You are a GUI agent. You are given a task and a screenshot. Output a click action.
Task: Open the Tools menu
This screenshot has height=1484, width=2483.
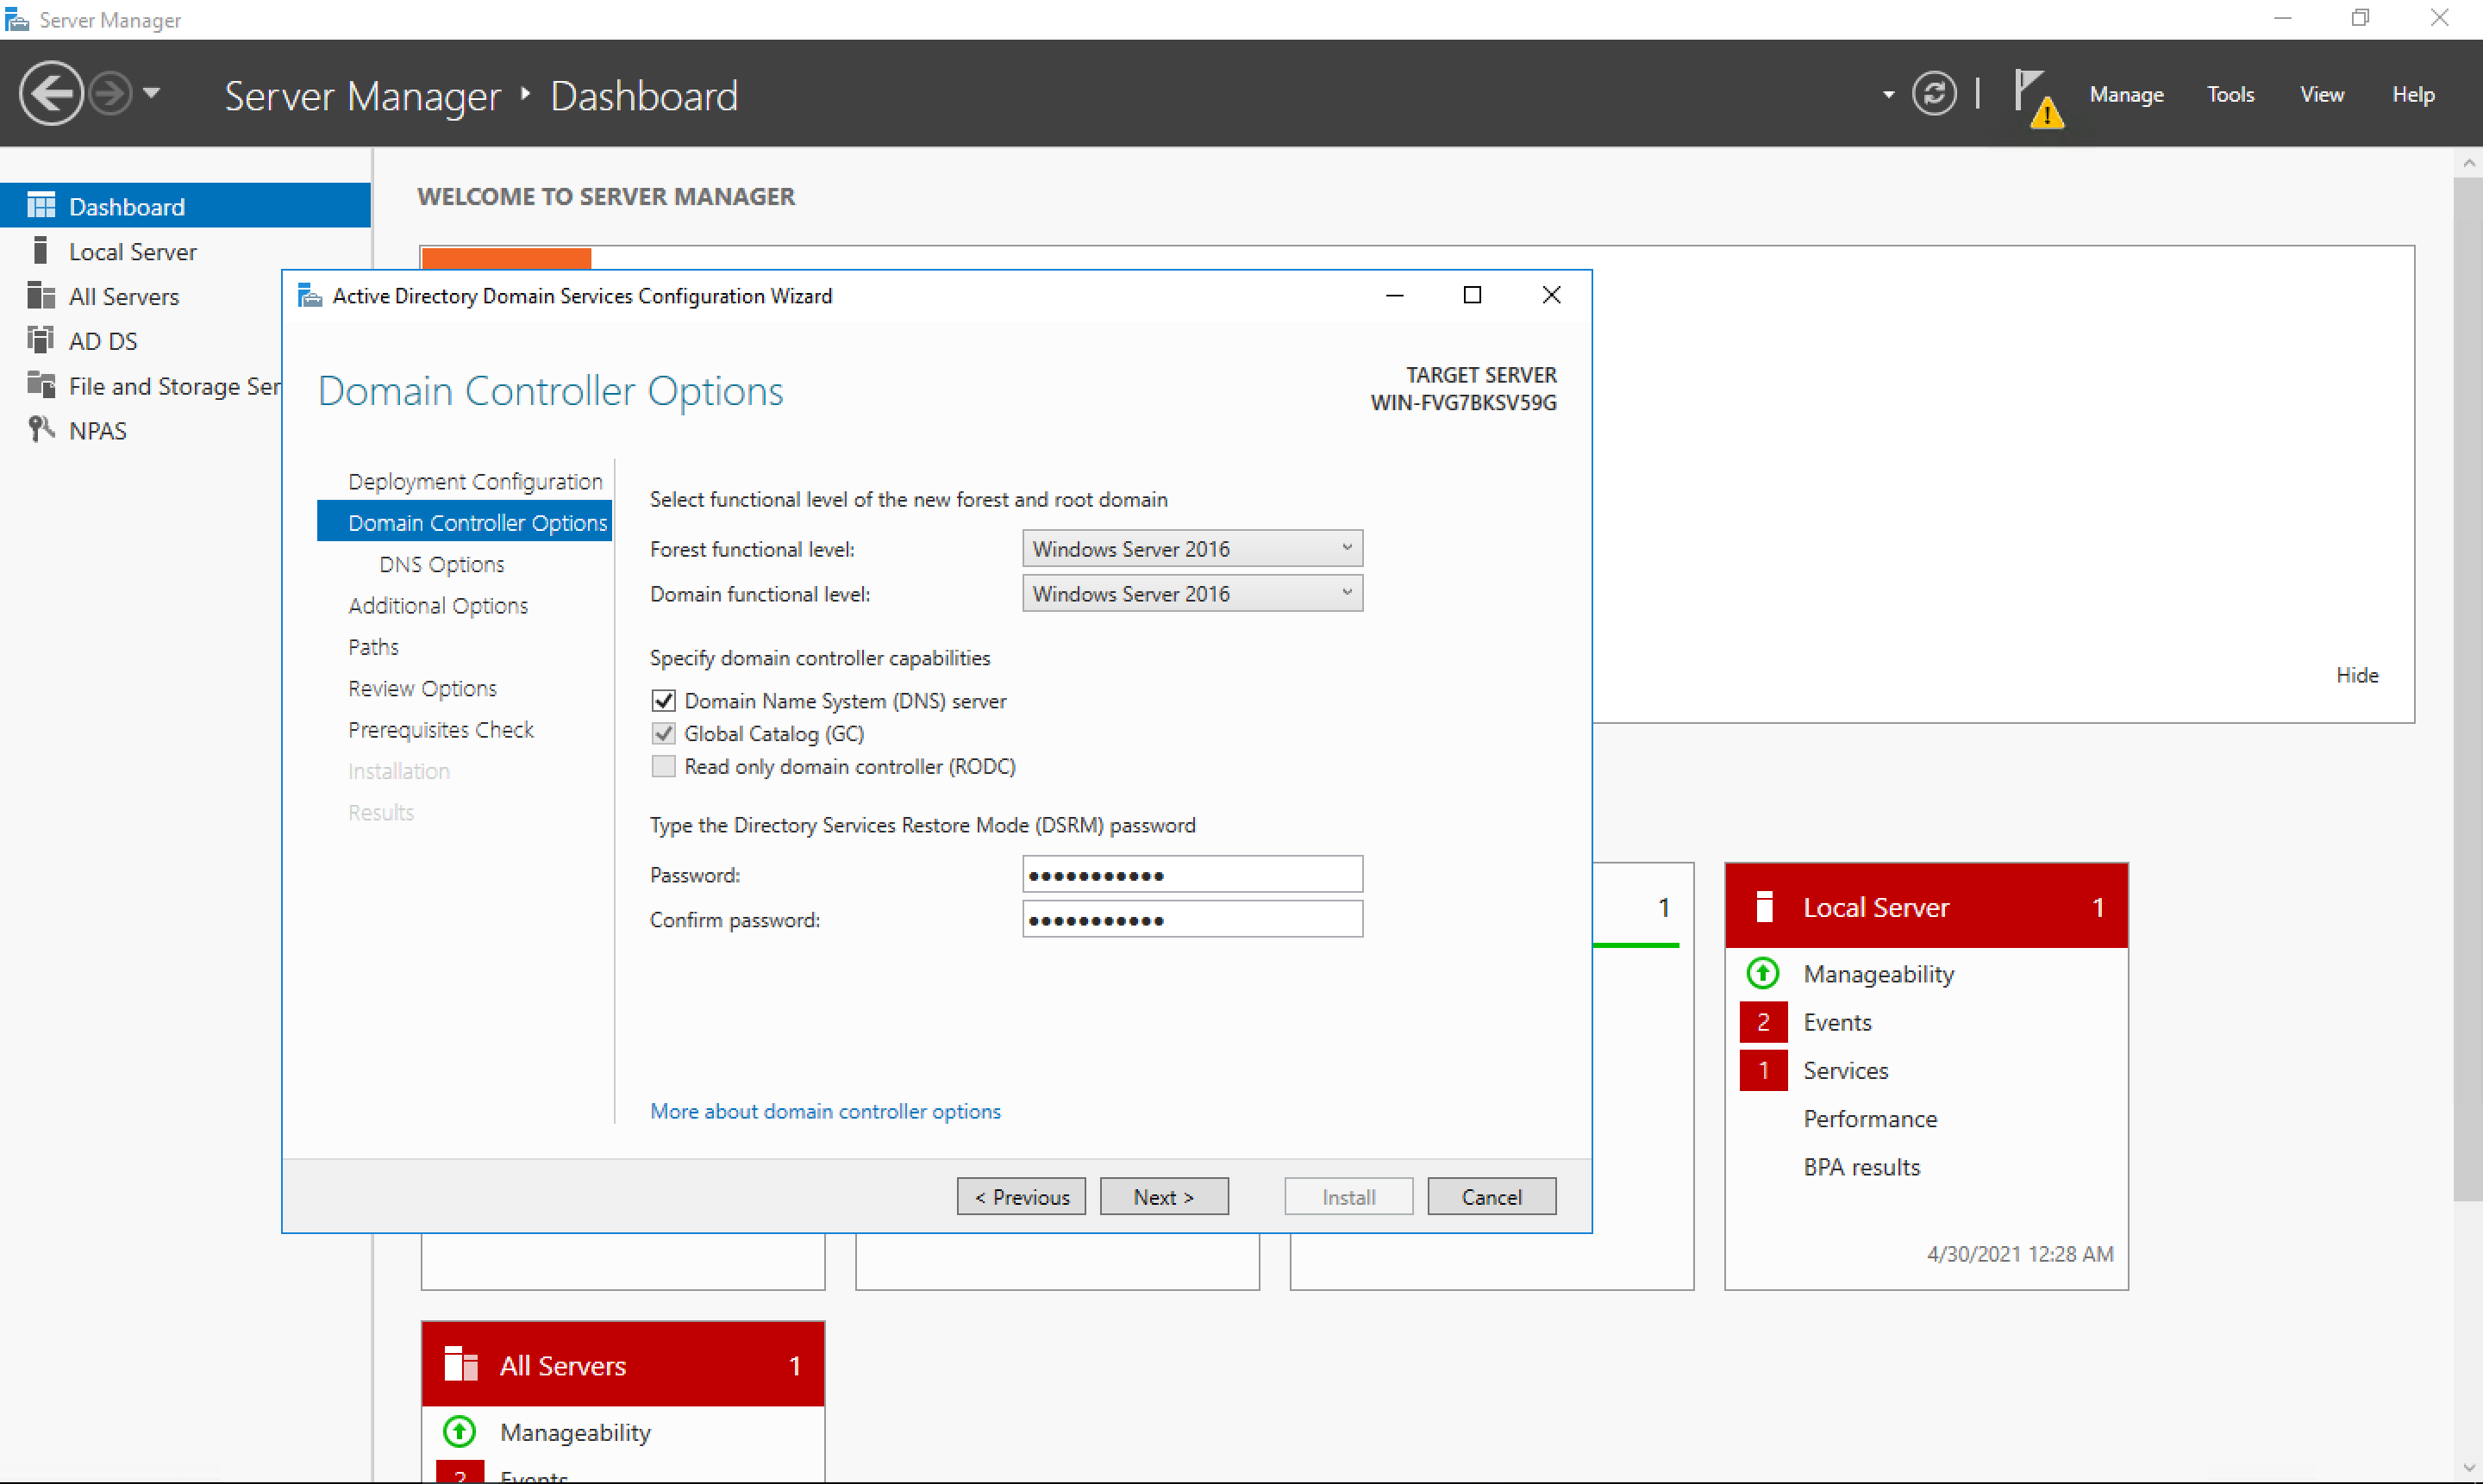[x=2230, y=94]
